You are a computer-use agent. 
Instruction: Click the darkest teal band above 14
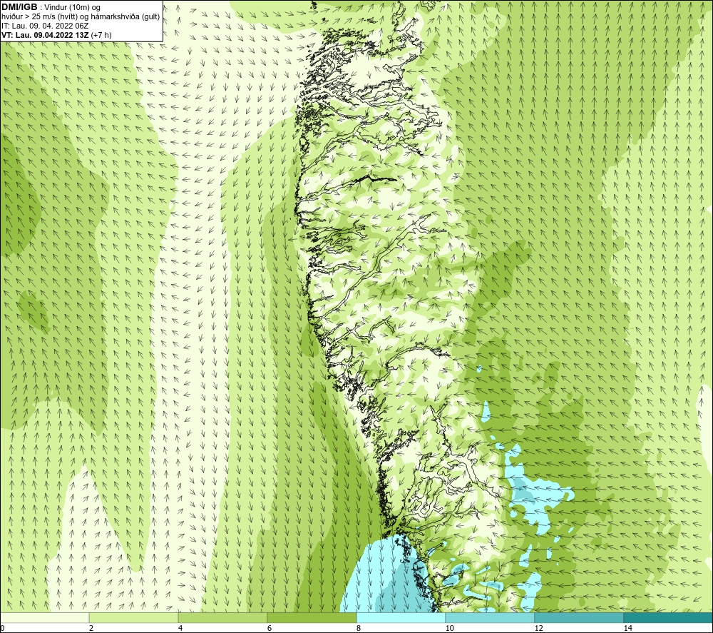[x=669, y=617]
